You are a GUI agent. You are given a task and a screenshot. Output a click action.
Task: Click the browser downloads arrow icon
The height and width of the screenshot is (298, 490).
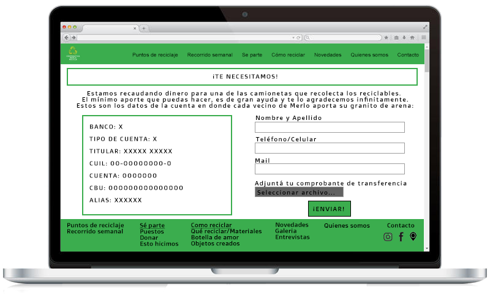[404, 38]
